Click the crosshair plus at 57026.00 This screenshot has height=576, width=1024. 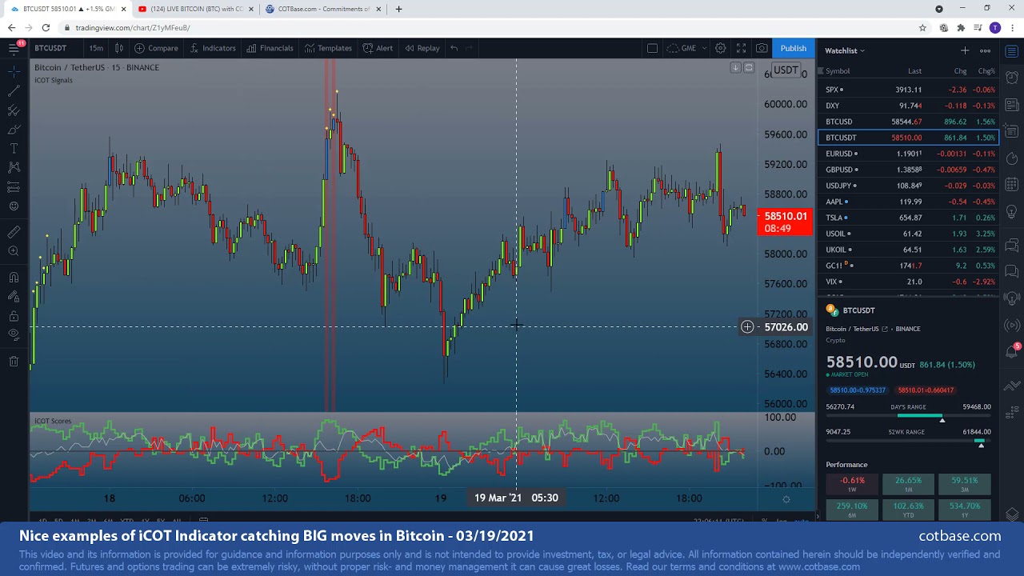tap(747, 326)
